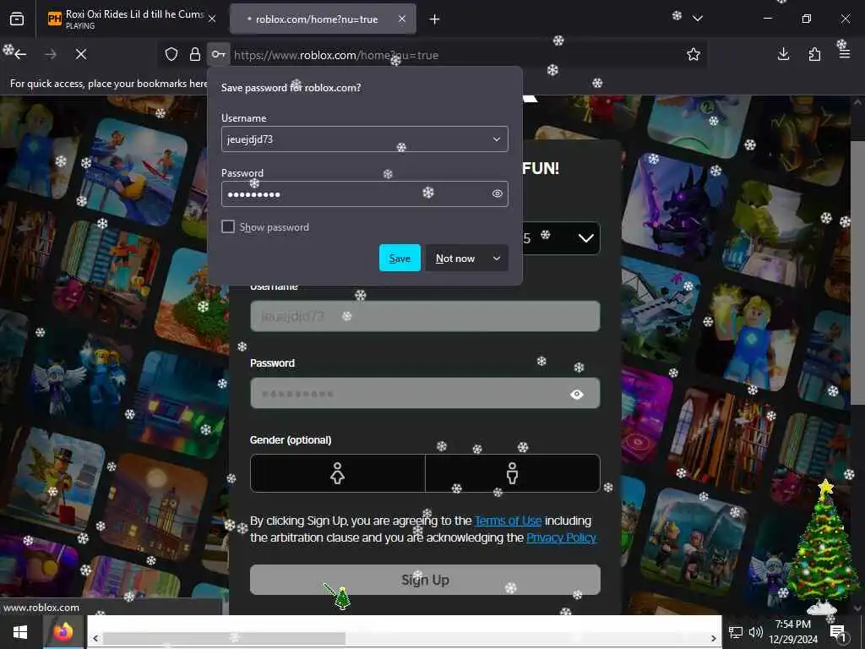865x649 pixels.
Task: Click the horizontal scrollbar thumb
Action: click(x=224, y=638)
